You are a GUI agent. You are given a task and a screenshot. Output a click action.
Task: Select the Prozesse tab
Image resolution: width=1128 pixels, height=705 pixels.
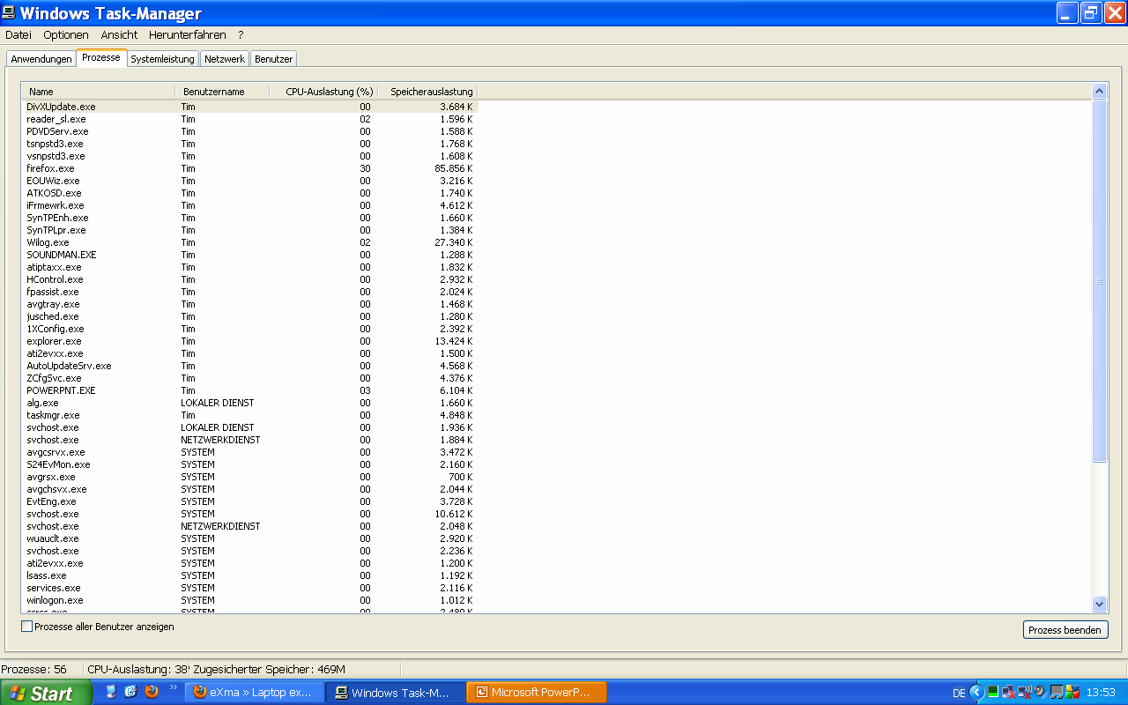[101, 57]
